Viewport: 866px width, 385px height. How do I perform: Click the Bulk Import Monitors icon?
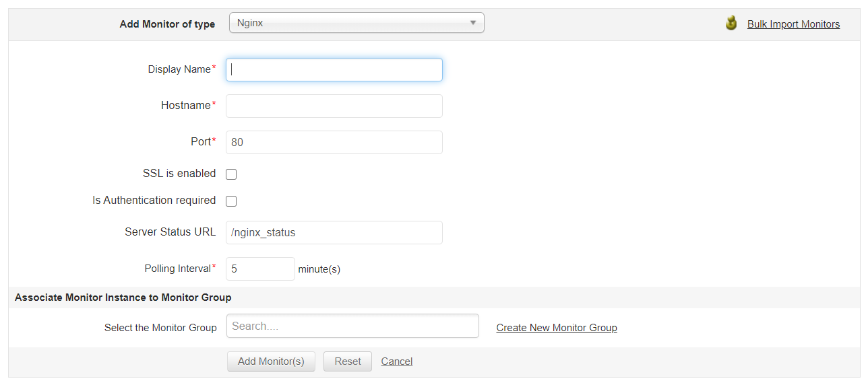point(731,24)
